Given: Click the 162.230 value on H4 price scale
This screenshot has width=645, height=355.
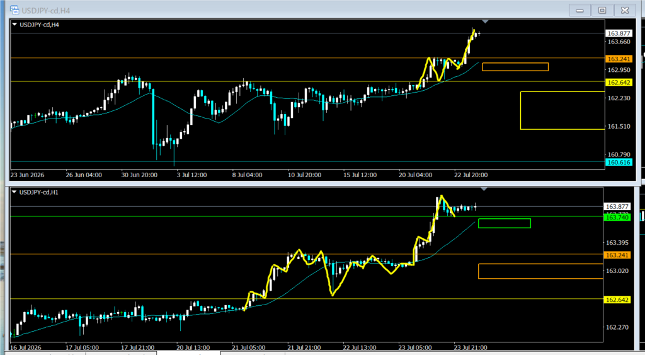Looking at the screenshot, I should (619, 98).
